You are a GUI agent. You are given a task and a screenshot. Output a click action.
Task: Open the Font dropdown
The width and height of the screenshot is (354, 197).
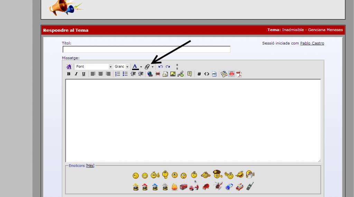(x=94, y=67)
